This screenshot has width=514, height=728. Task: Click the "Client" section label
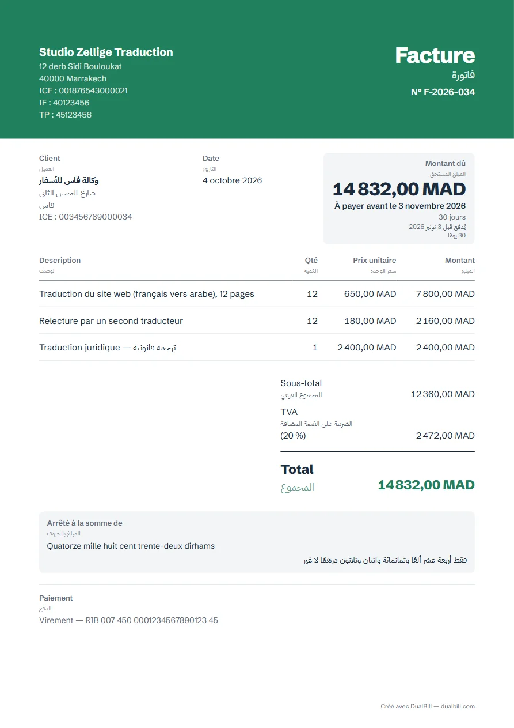(50, 159)
